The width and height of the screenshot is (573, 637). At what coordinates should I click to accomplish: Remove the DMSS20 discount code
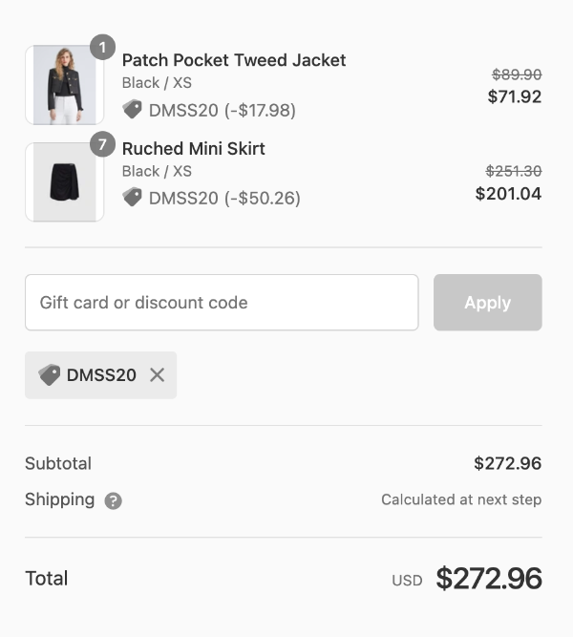pyautogui.click(x=158, y=375)
